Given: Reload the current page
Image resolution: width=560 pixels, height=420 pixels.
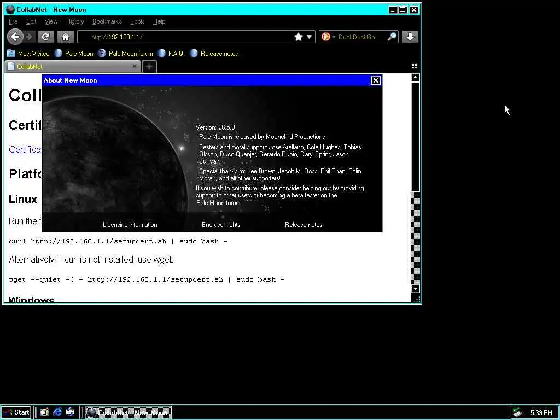Looking at the screenshot, I should click(46, 37).
